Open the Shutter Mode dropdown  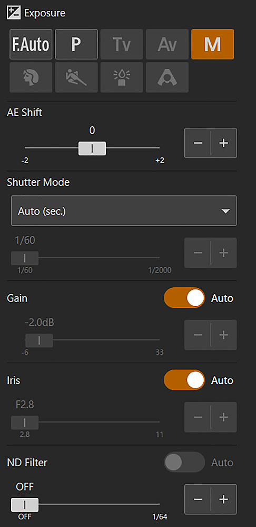point(124,211)
